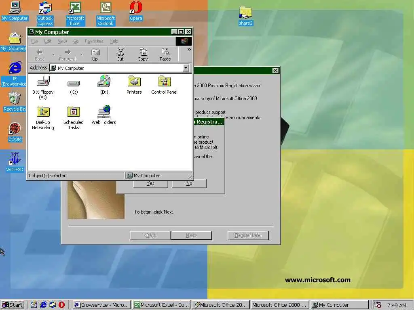Viewport: 414px width, 310px height.
Task: Select the Microsoft Excel desktop shortcut
Action: [75, 13]
